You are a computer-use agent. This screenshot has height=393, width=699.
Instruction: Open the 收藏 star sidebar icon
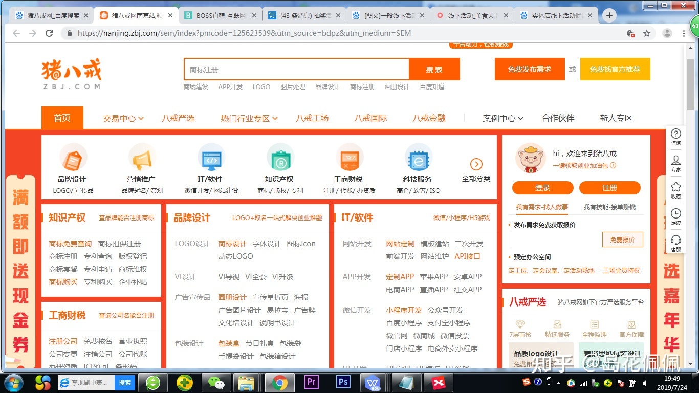(676, 187)
